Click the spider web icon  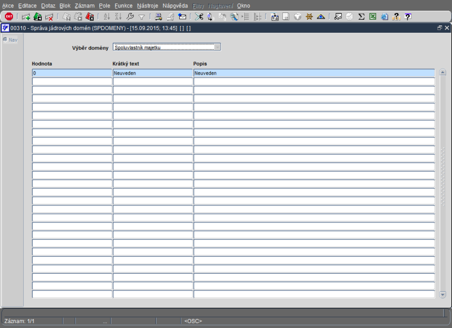309,17
